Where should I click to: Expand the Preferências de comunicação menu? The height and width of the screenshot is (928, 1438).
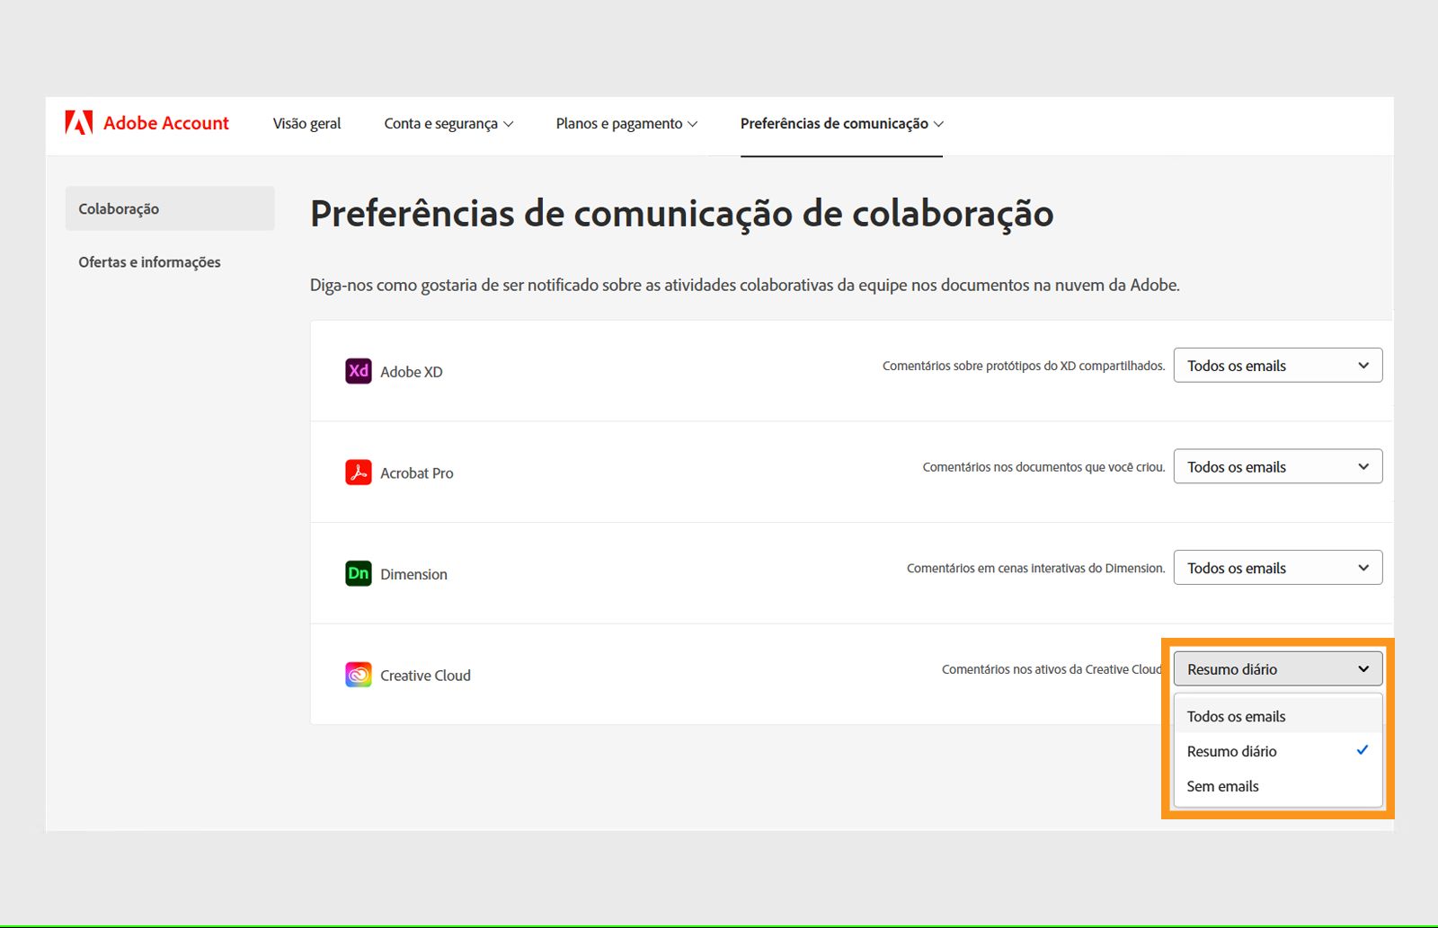pyautogui.click(x=842, y=124)
